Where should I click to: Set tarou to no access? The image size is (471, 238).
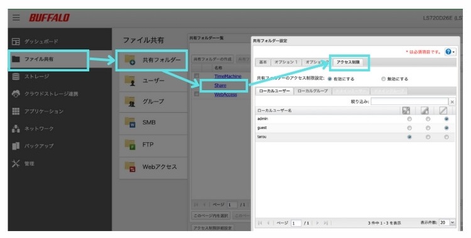tap(447, 137)
